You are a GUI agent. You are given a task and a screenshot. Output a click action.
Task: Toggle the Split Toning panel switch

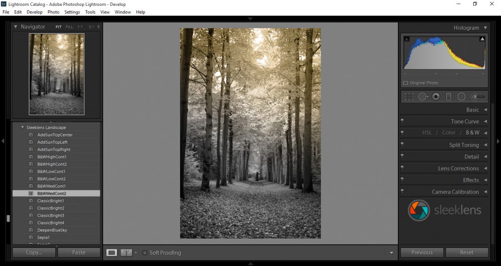pos(402,144)
